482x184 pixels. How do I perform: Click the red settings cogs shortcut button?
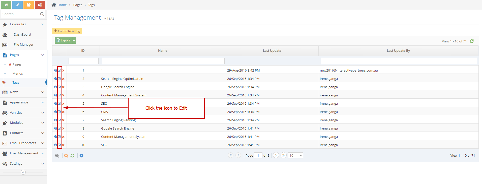pos(40,5)
